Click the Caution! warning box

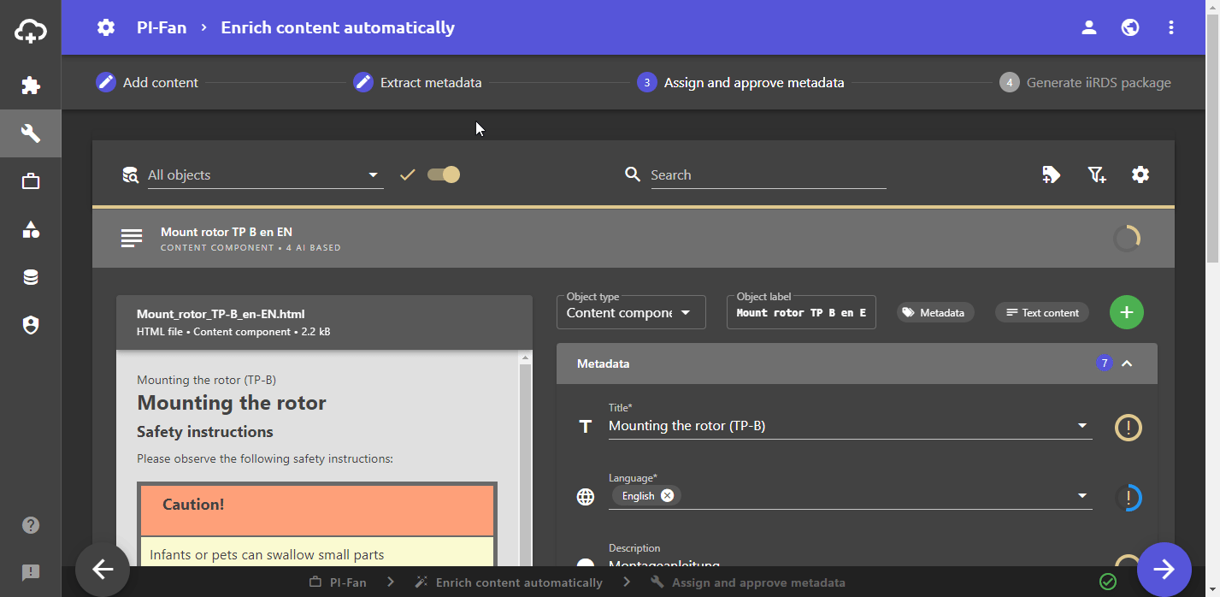click(317, 509)
